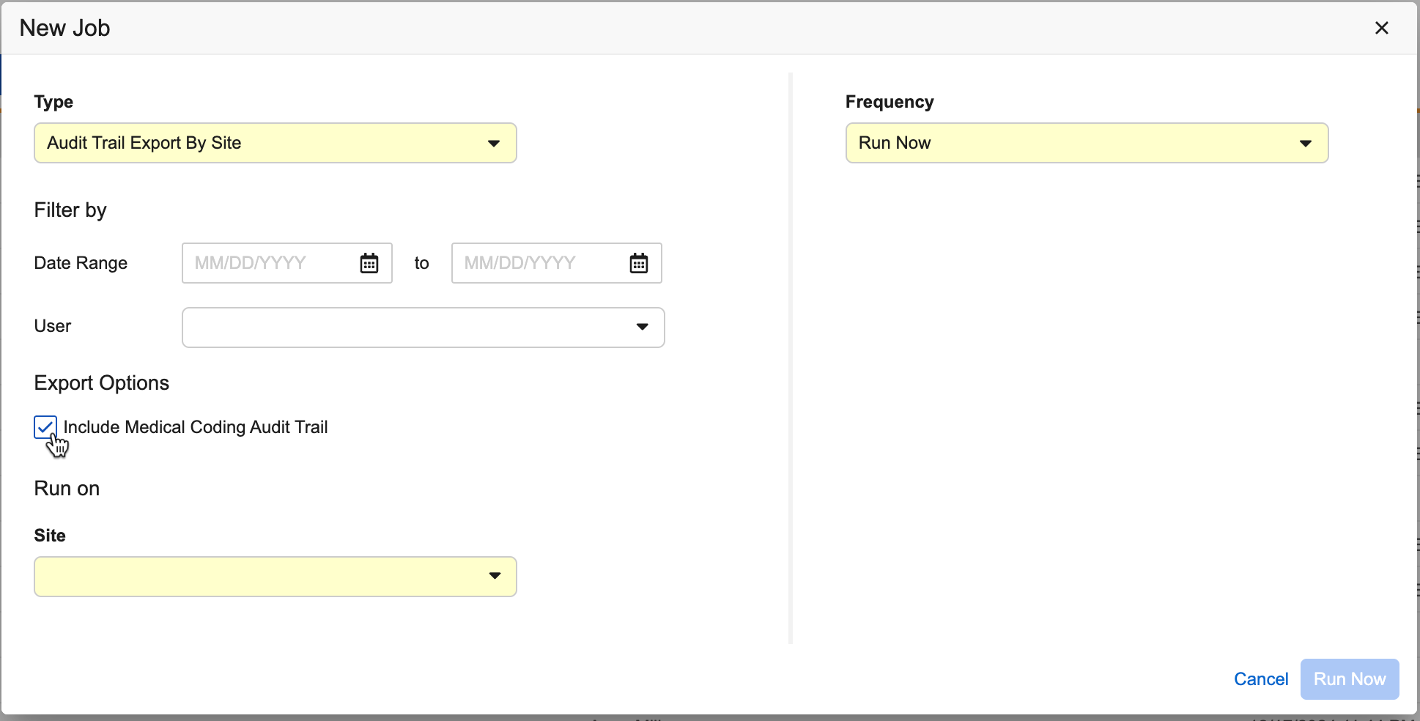Viewport: 1420px width, 721px height.
Task: Click the Type dropdown arrow
Action: pyautogui.click(x=494, y=144)
